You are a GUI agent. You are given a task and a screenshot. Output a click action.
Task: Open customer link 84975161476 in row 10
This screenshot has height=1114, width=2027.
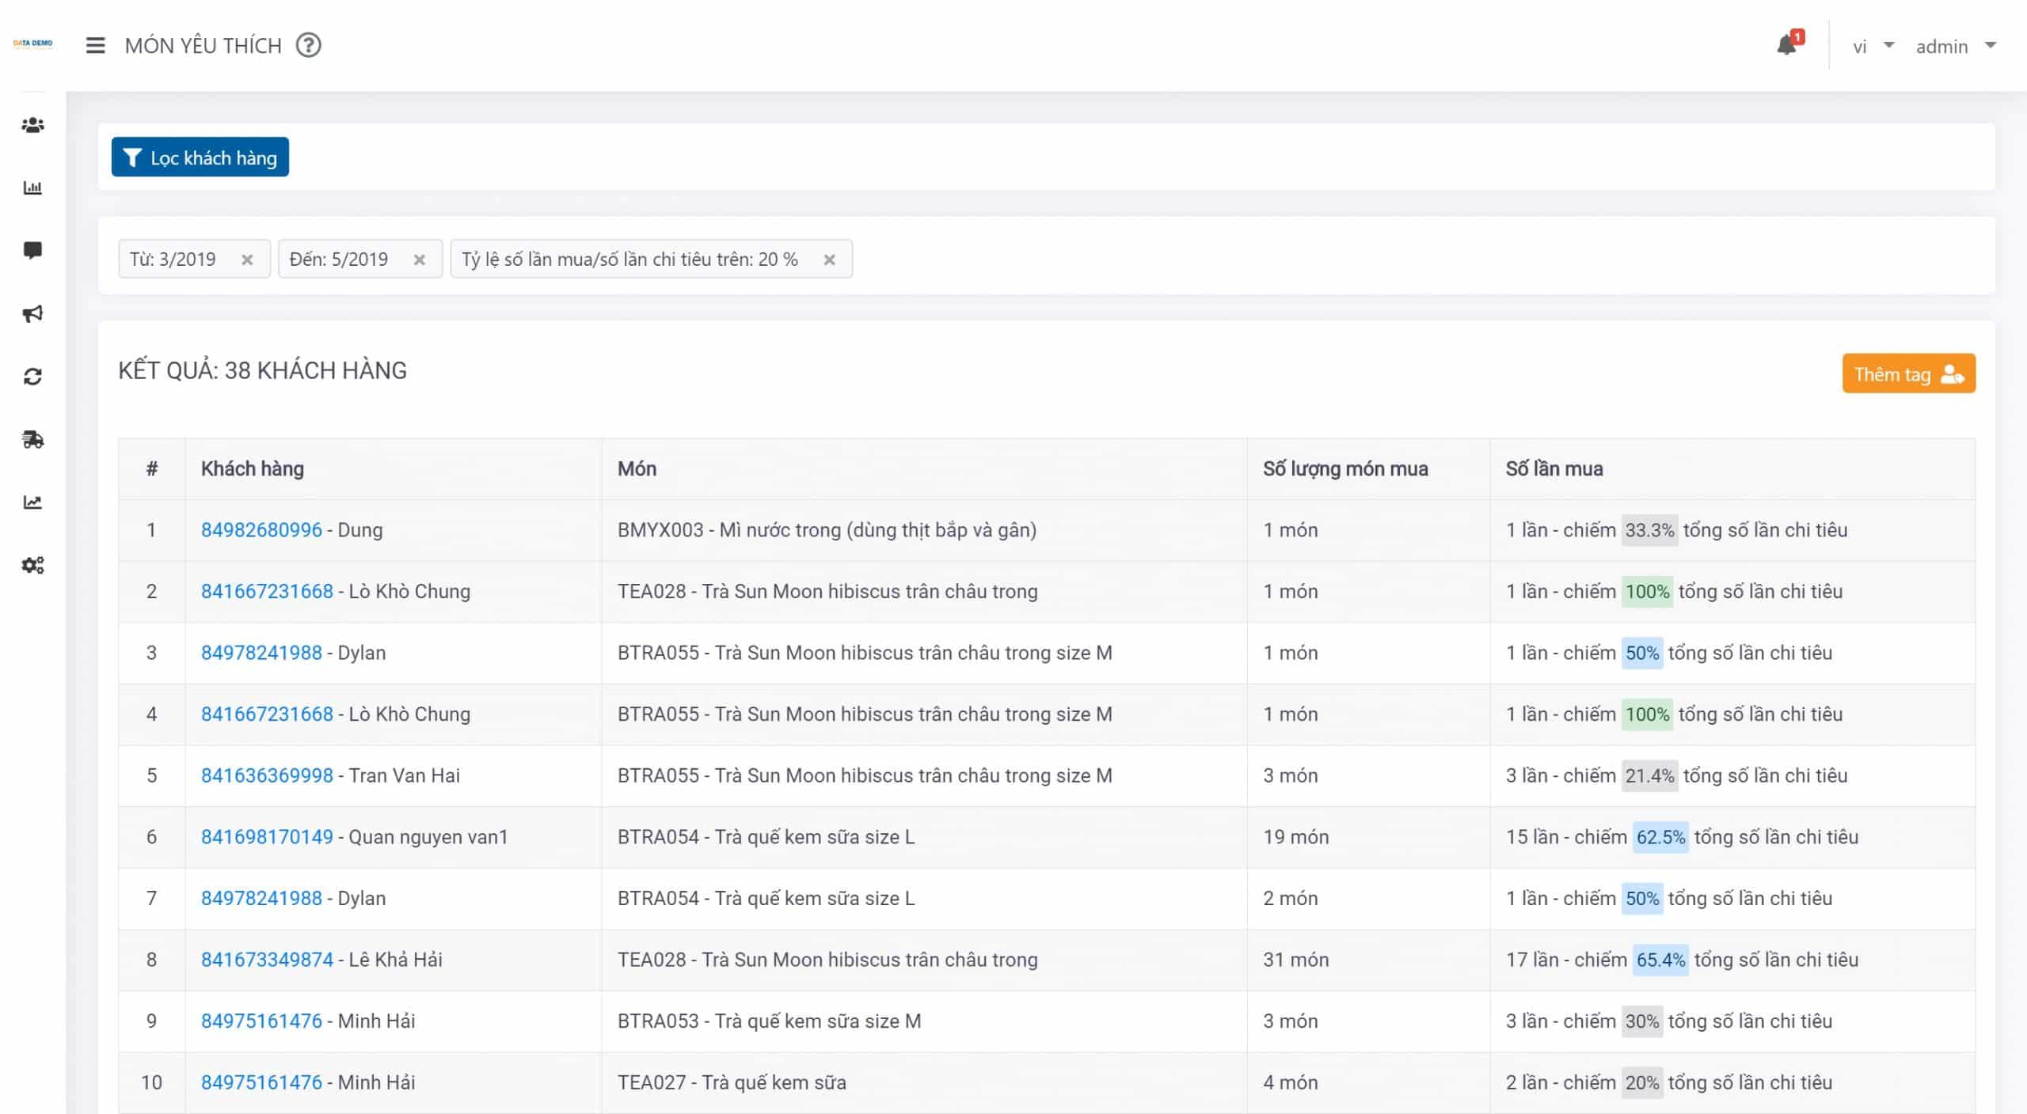261,1082
